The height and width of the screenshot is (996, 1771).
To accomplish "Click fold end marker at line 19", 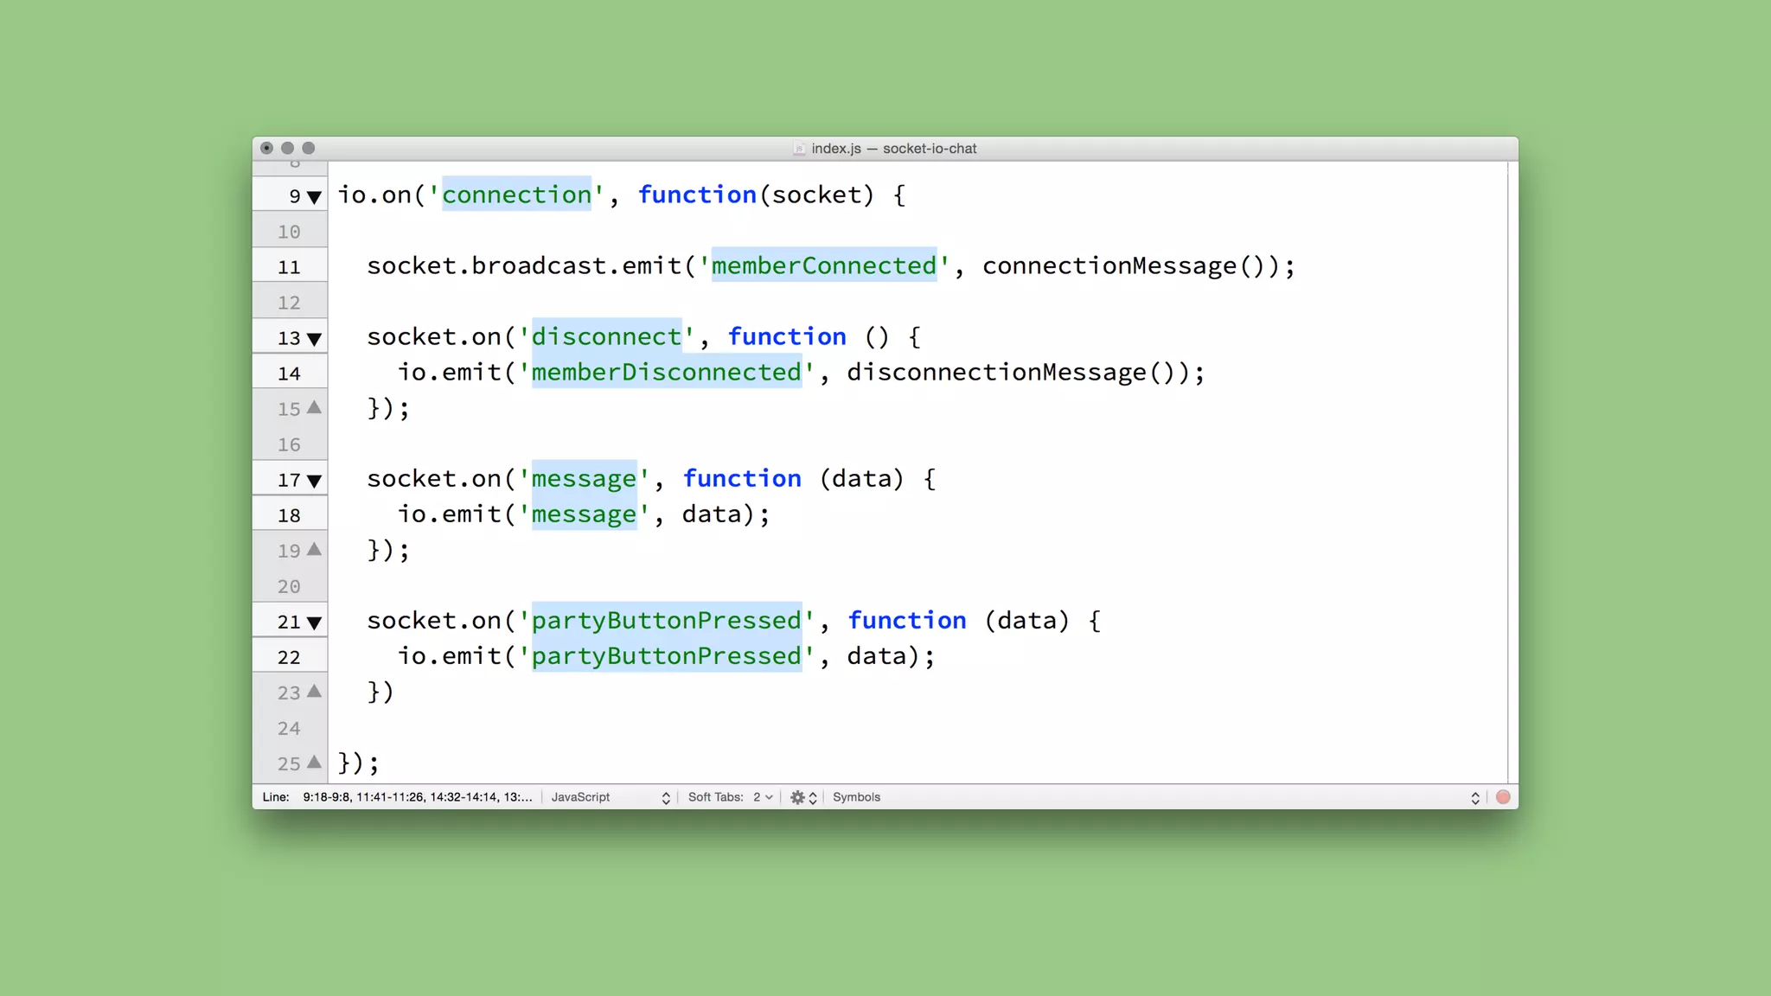I will tap(314, 549).
